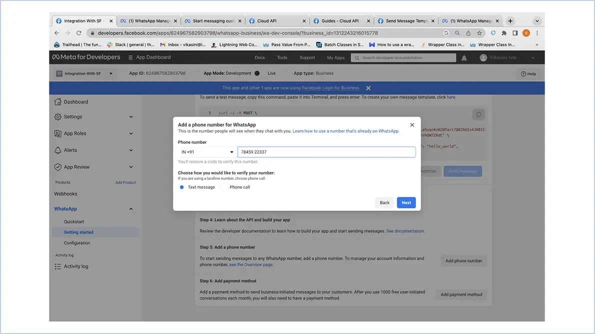Viewport: 595px width, 334px height.
Task: Click the App Roles icon in sidebar
Action: 57,133
